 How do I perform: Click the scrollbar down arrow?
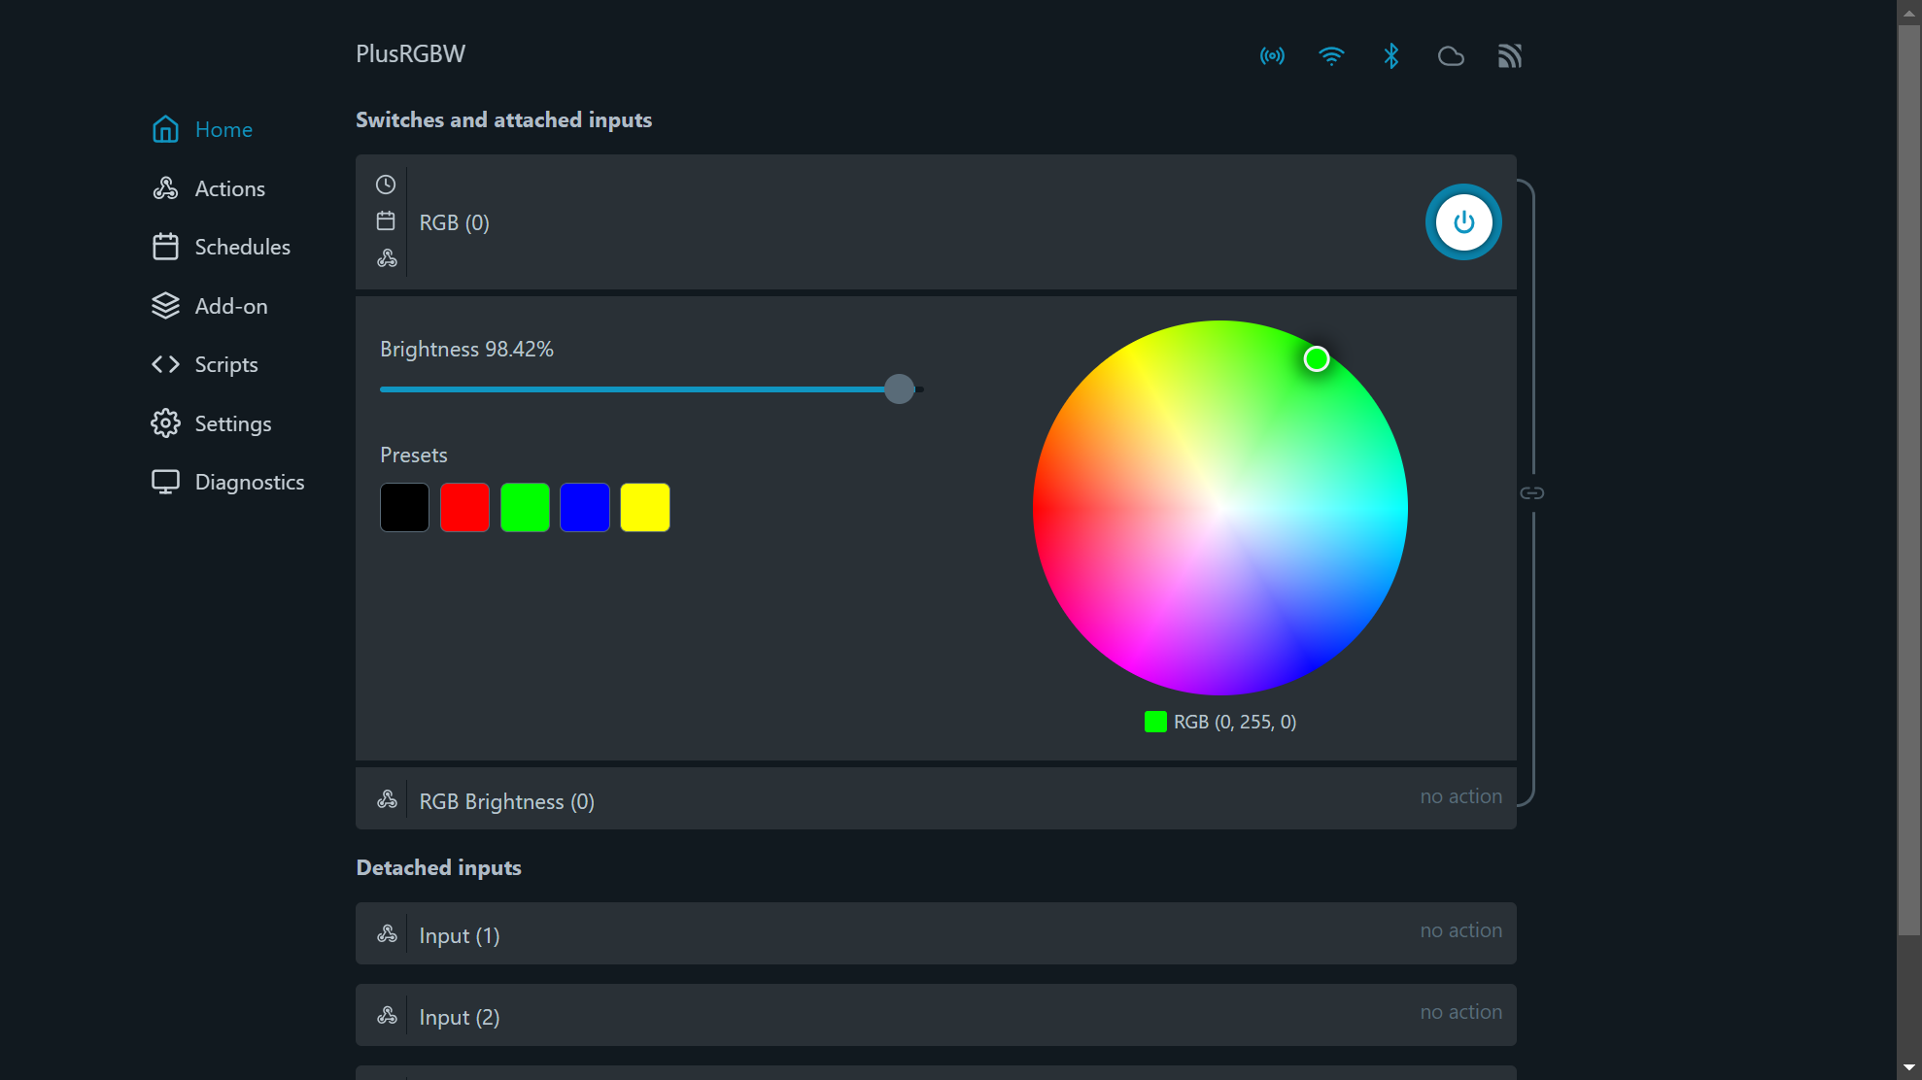1907,1066
